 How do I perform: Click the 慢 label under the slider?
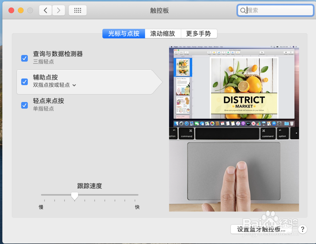tap(41, 207)
